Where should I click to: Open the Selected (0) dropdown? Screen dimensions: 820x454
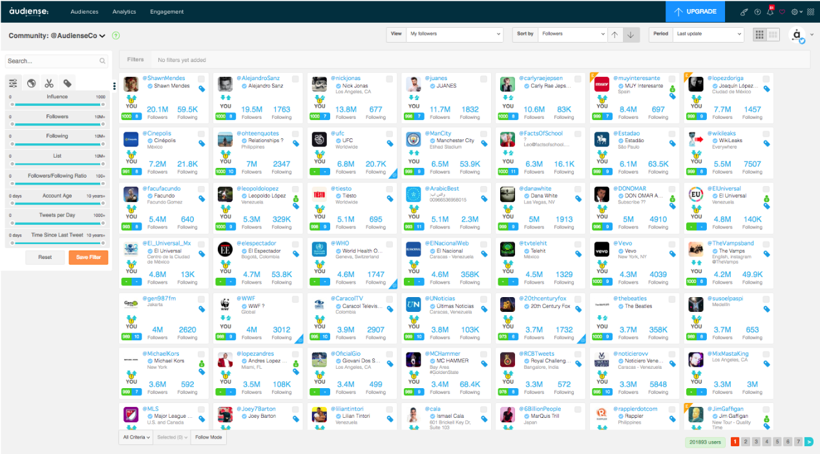(173, 437)
